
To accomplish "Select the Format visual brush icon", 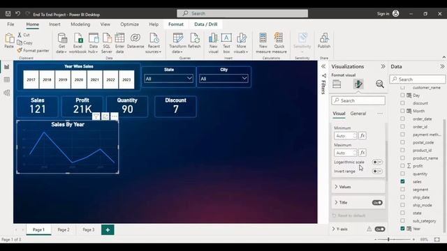I will pos(358,84).
